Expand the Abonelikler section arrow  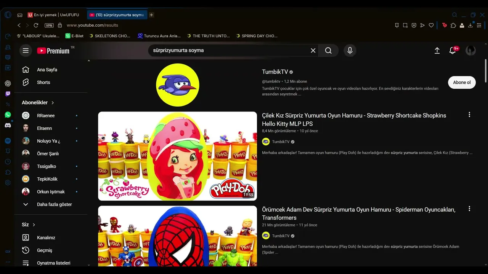point(53,103)
